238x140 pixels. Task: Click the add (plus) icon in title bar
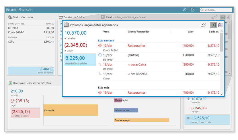[x=184, y=10]
